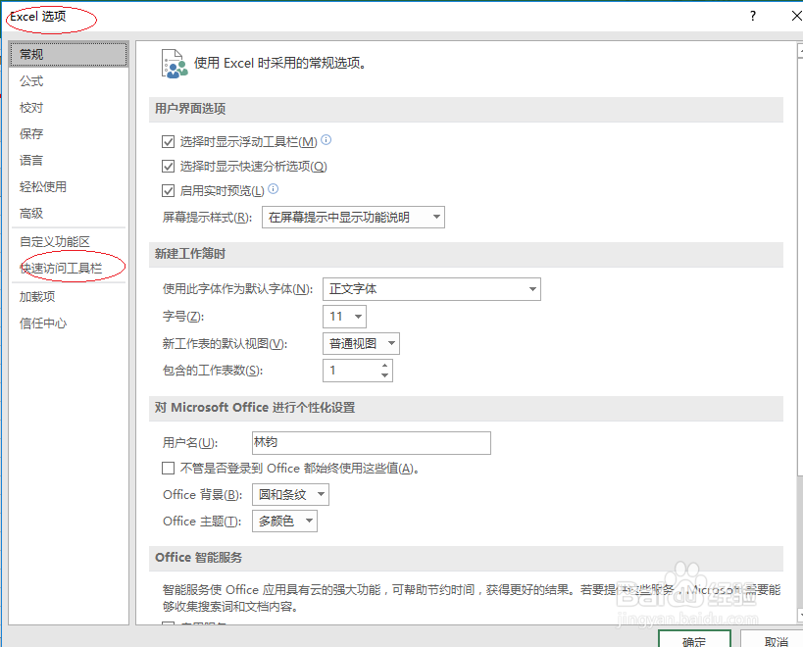Screen dimensions: 803x647
Task: Click the vertical scrollbar up arrow
Action: (800, 50)
